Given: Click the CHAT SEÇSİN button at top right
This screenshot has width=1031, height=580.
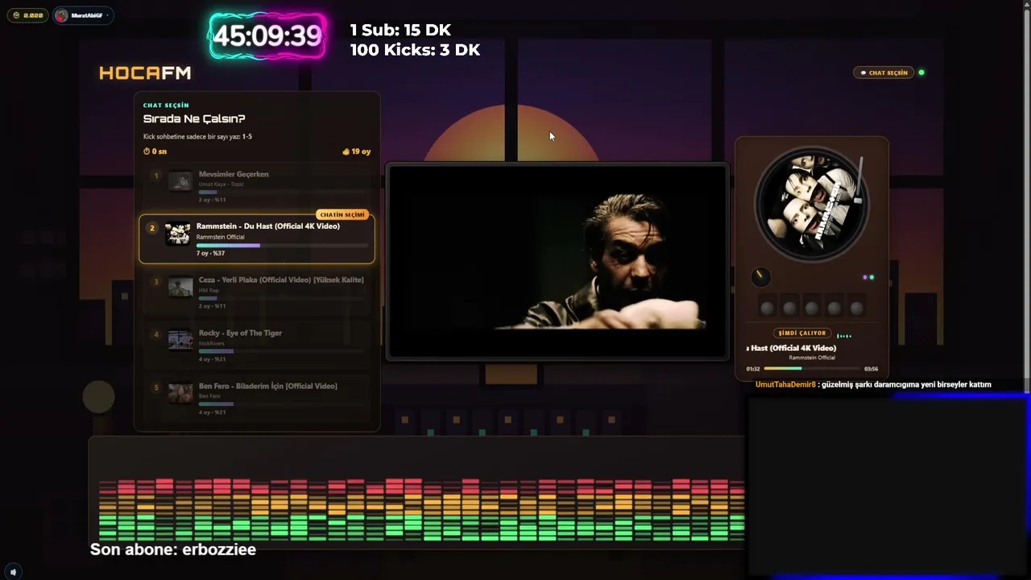Looking at the screenshot, I should point(884,72).
